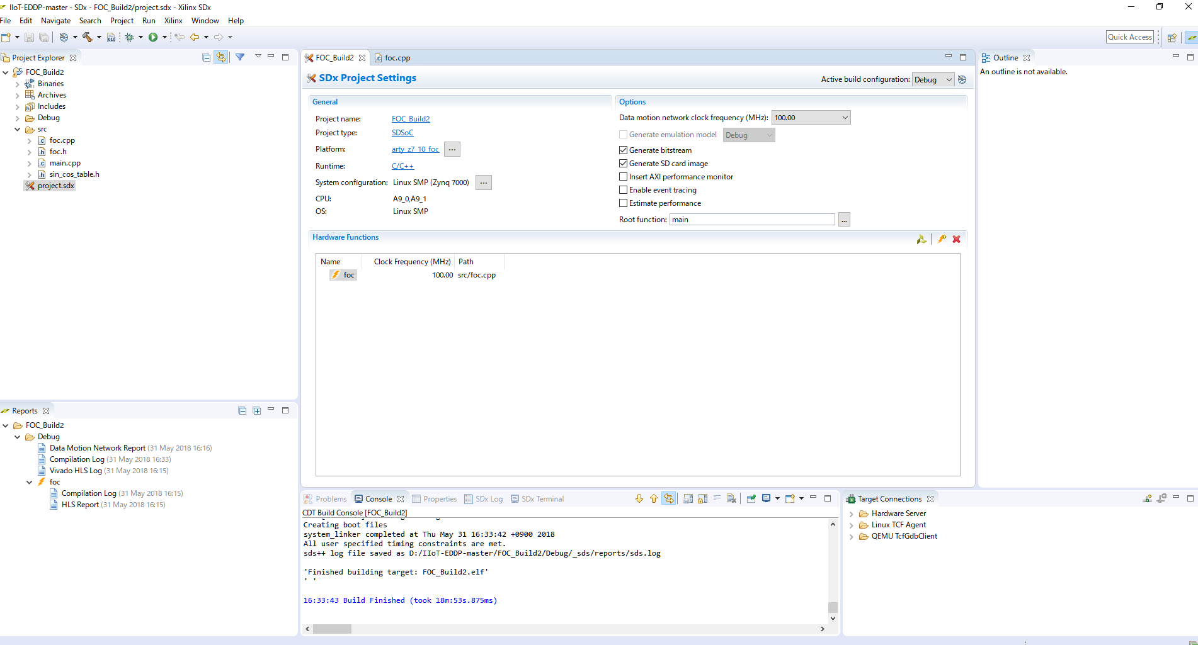Viewport: 1198px width, 645px height.
Task: Switch to the foc.cpp editor tab
Action: pyautogui.click(x=397, y=58)
